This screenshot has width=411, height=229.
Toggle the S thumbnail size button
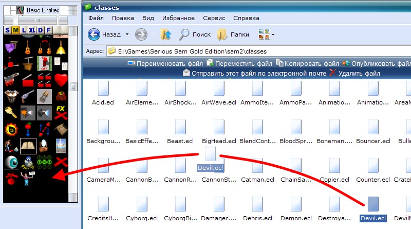pyautogui.click(x=7, y=30)
